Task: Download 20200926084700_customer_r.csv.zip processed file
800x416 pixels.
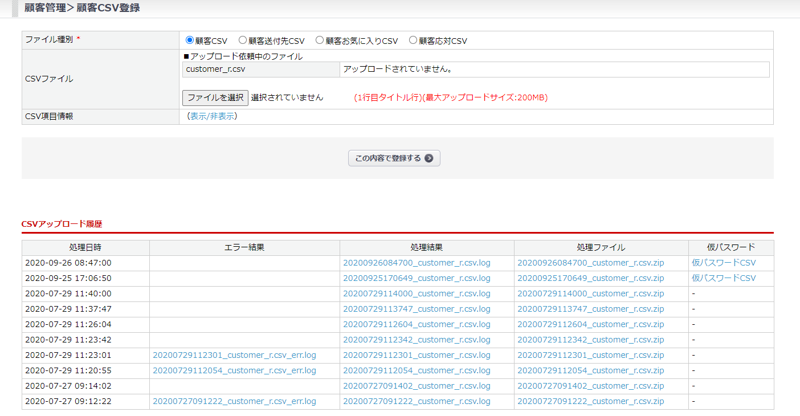Action: point(590,263)
